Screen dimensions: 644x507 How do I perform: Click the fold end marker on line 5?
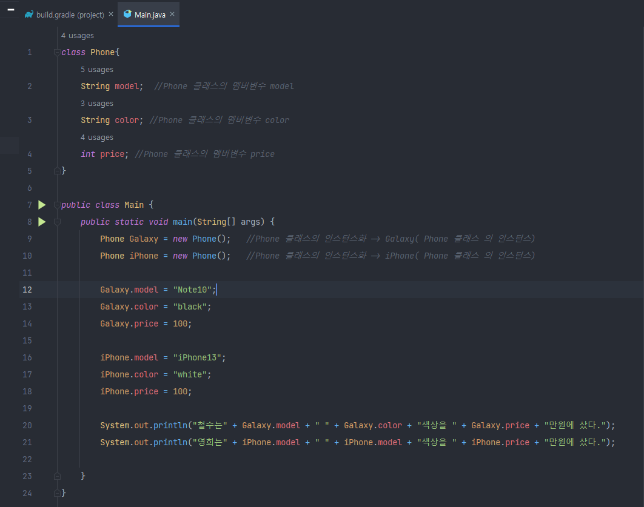coord(57,171)
